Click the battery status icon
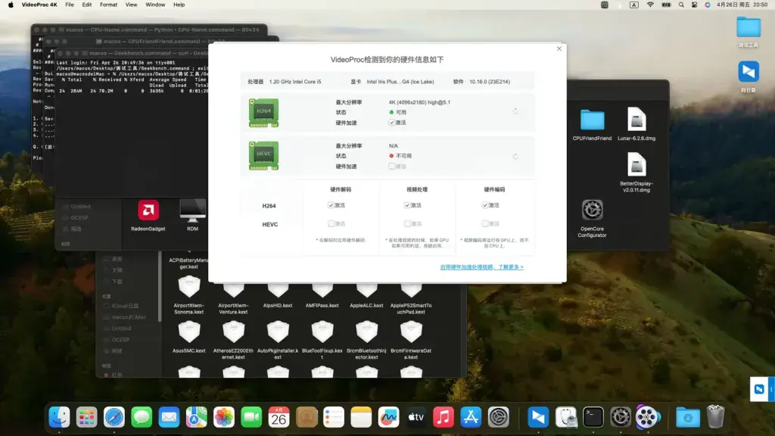Screen dimensions: 775x436 pos(666,5)
